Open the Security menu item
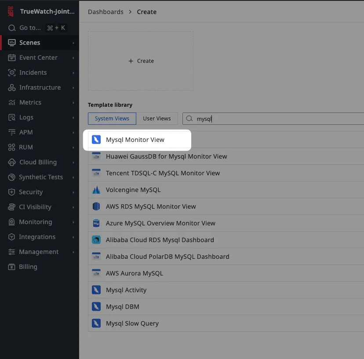The width and height of the screenshot is (364, 359). coord(40,192)
